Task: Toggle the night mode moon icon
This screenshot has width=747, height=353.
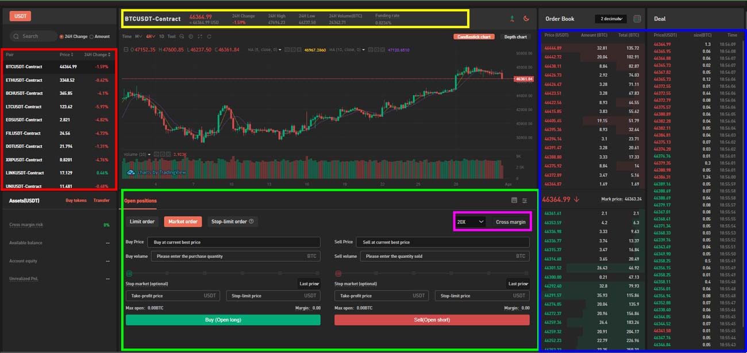Action: click(x=526, y=18)
